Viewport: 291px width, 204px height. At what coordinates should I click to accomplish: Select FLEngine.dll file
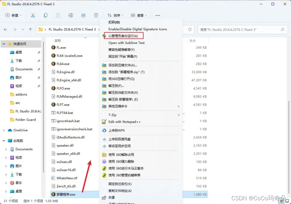coord(65,72)
